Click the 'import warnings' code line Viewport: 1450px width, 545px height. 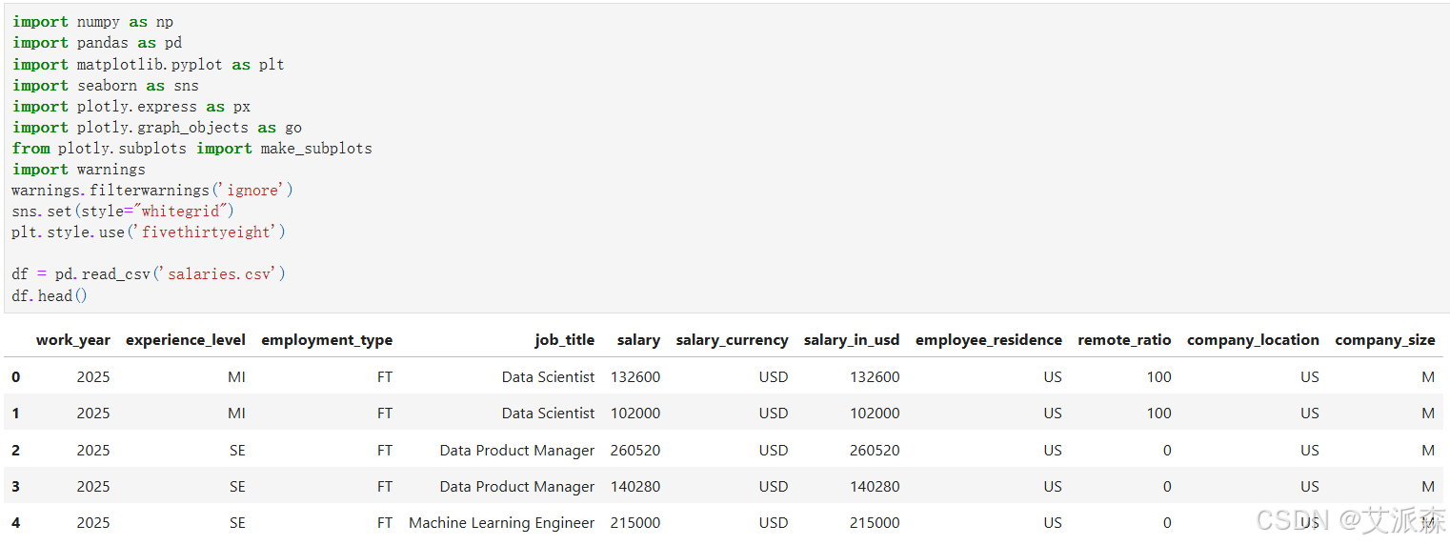pos(78,169)
